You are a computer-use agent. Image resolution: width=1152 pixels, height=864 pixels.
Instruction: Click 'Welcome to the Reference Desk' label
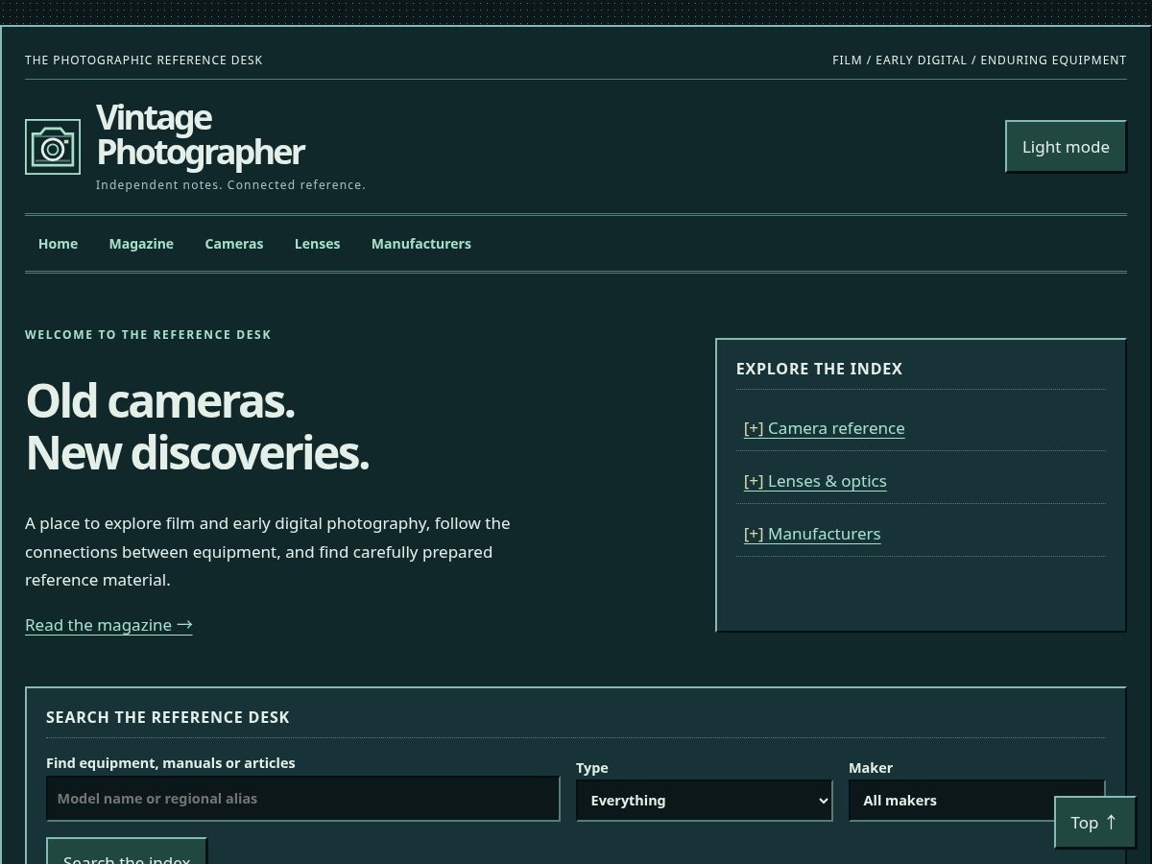148,335
